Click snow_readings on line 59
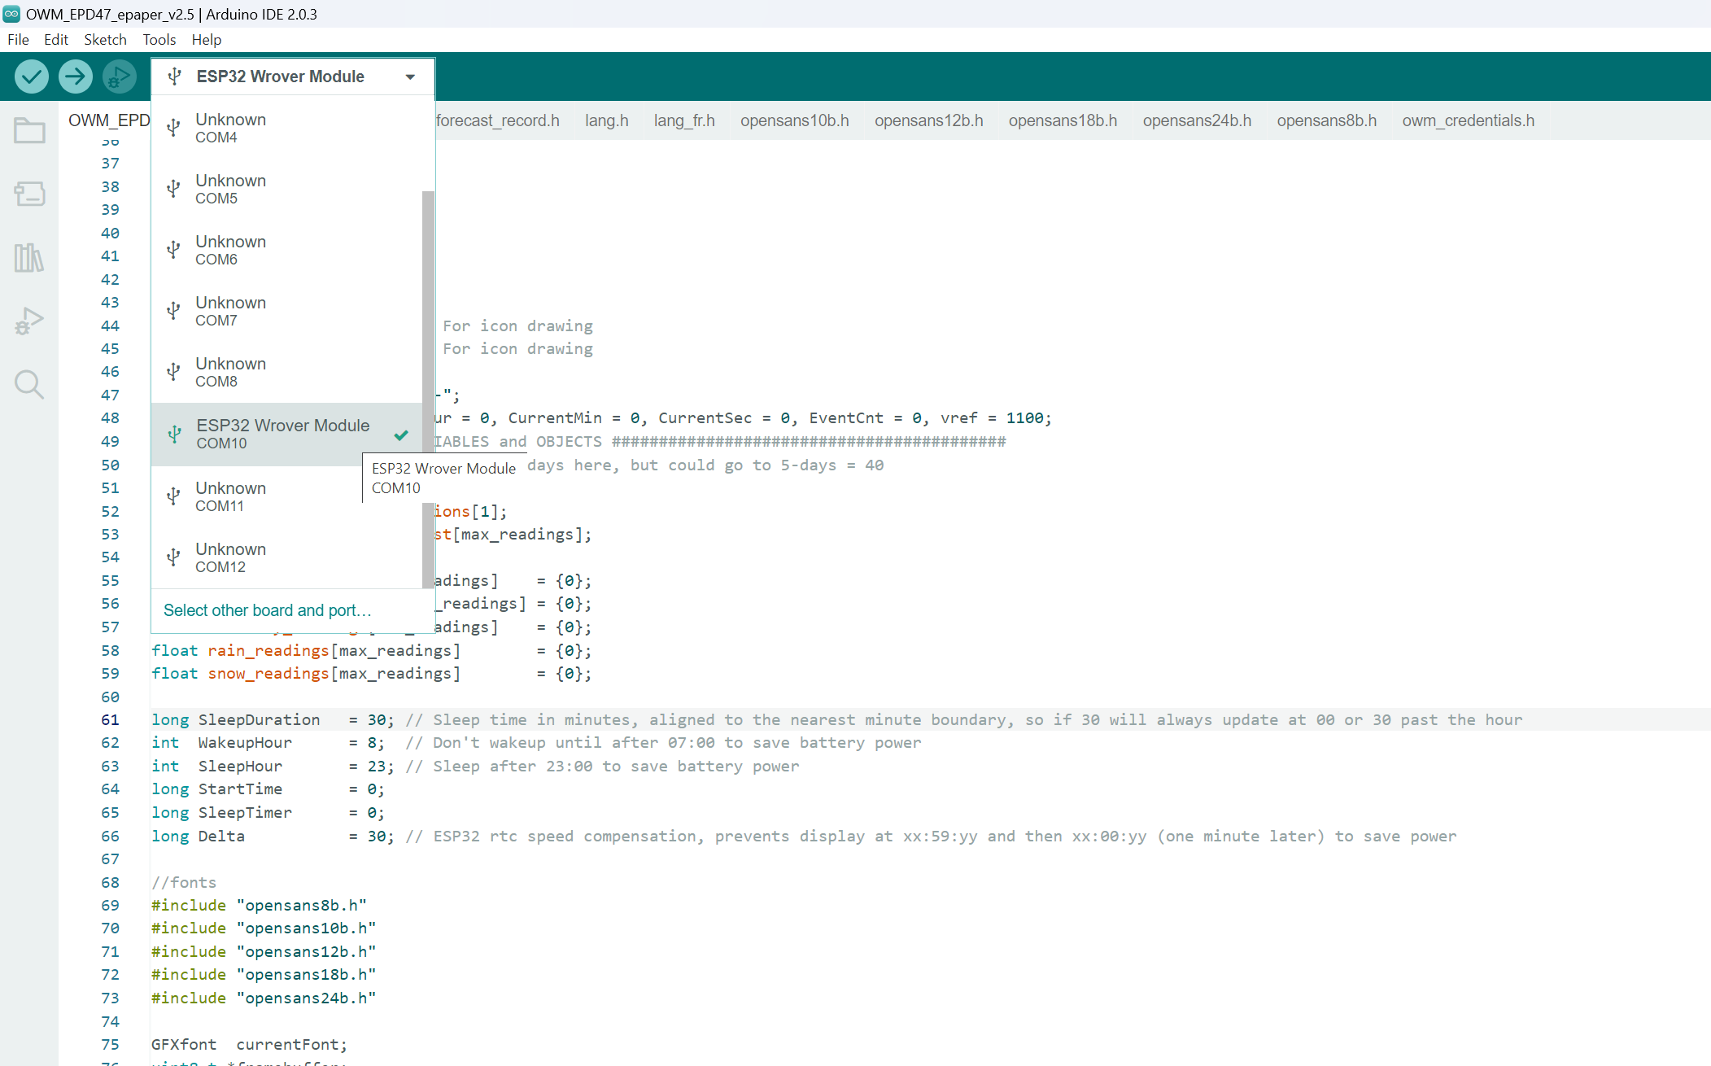This screenshot has height=1066, width=1711. click(268, 673)
